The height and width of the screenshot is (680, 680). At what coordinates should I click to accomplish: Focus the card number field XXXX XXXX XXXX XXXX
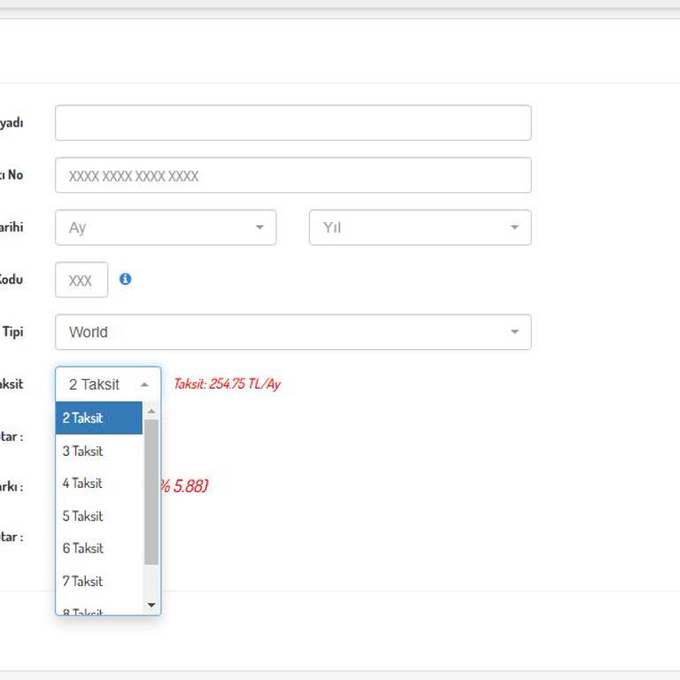tap(292, 175)
